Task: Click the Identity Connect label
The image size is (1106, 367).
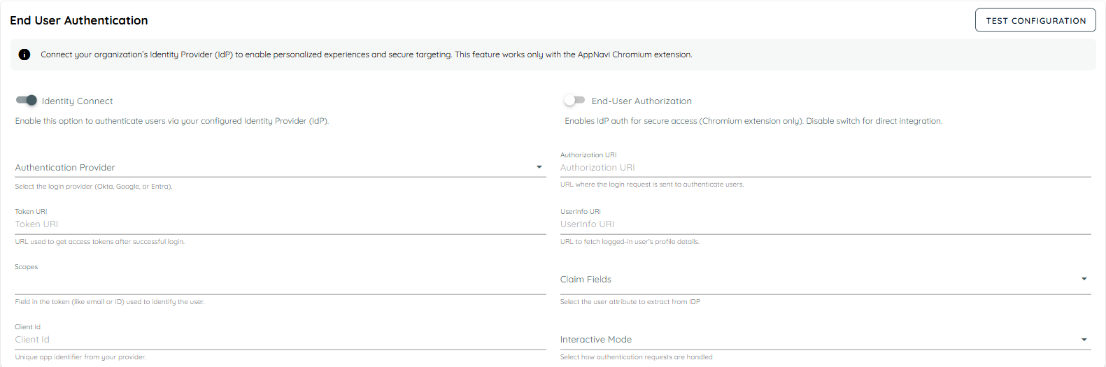Action: pos(77,101)
